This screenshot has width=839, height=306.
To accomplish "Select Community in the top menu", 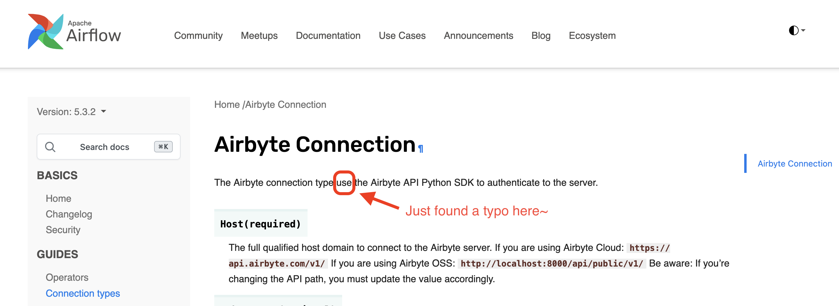I will [198, 36].
